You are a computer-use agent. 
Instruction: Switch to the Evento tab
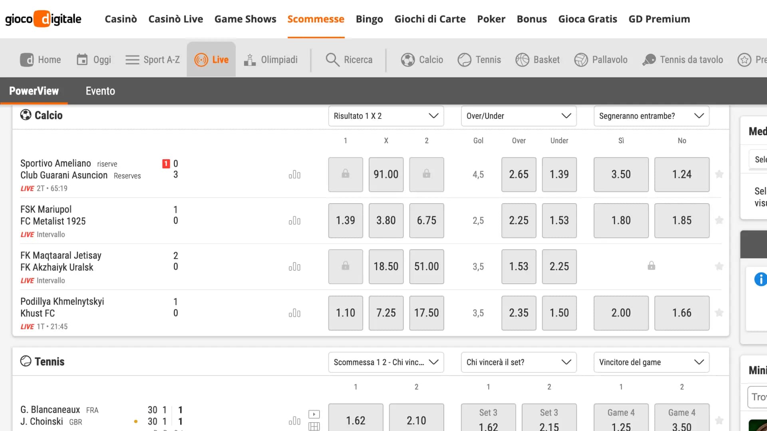pos(100,91)
